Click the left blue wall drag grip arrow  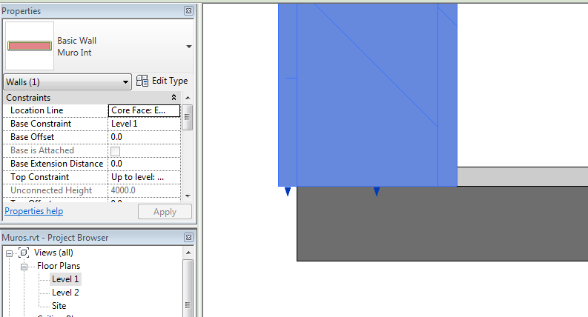pos(288,192)
